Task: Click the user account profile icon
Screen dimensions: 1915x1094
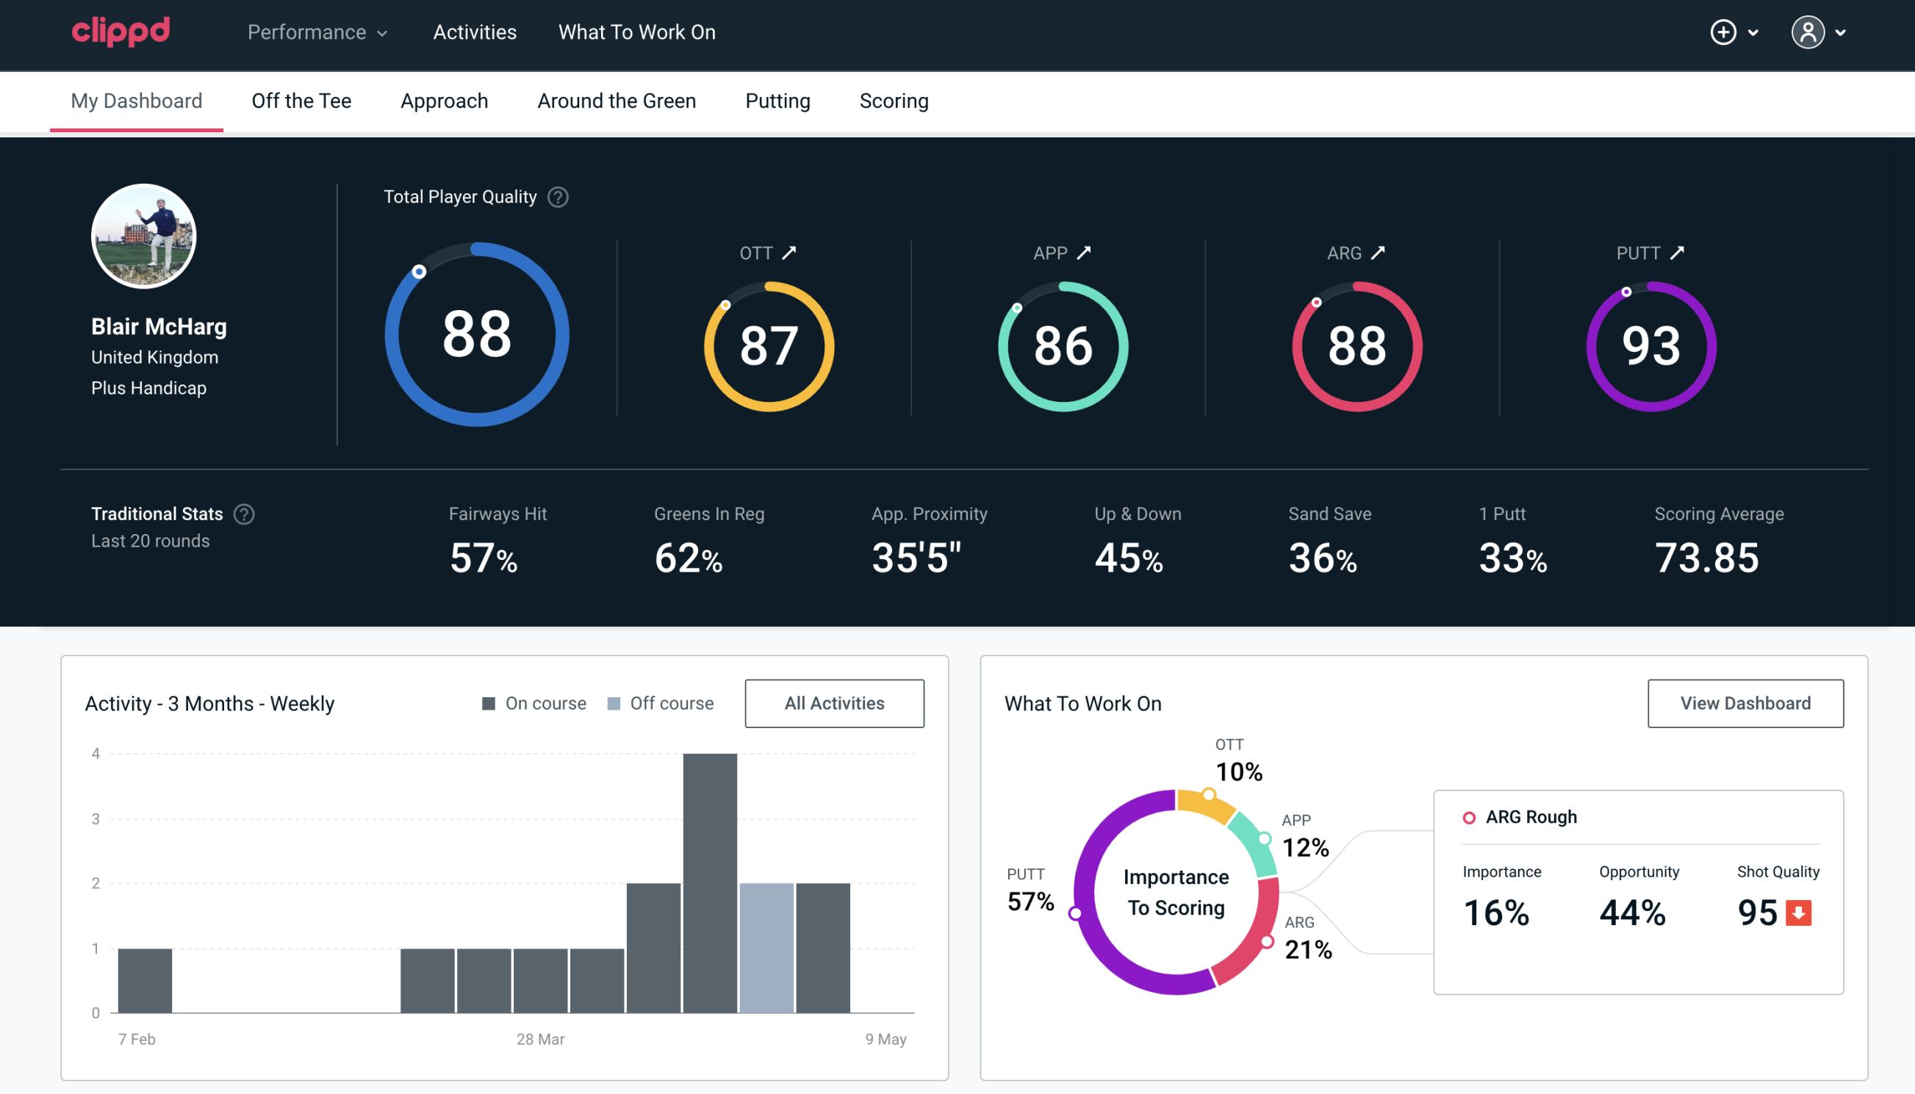Action: [1807, 32]
